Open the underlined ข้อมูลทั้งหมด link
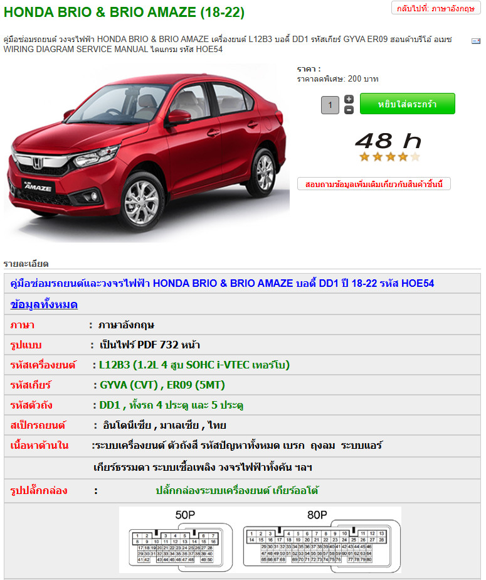This screenshot has height=580, width=486. tap(44, 305)
